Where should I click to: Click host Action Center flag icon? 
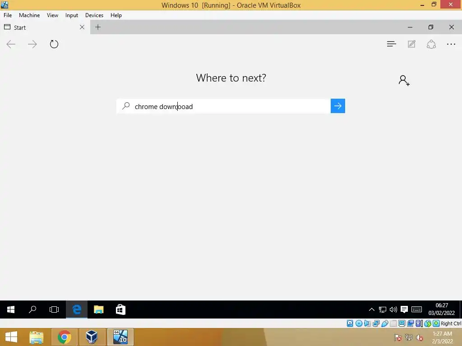(398, 337)
